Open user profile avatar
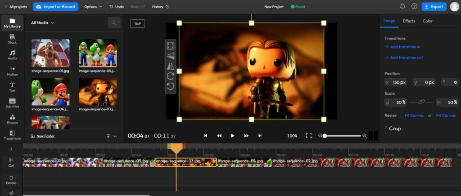This screenshot has height=196, width=461. 454,6
